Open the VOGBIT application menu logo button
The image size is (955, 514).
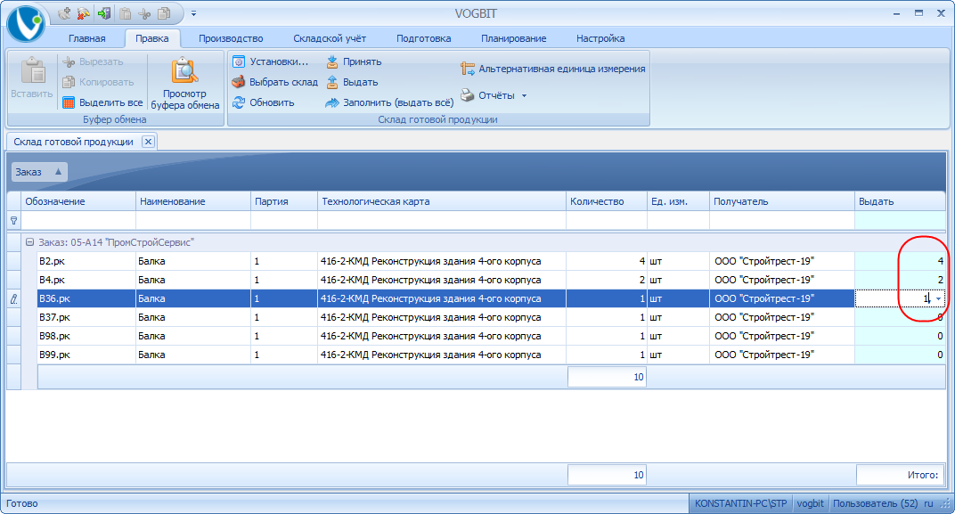tap(26, 23)
